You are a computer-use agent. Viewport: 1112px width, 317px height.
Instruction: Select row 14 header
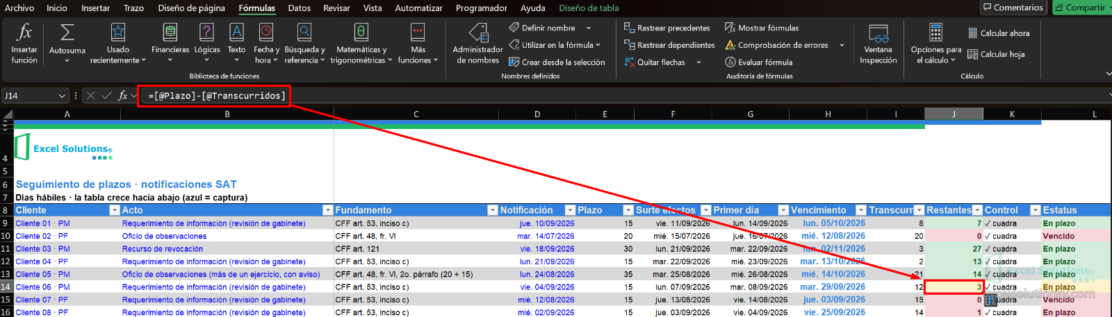6,286
